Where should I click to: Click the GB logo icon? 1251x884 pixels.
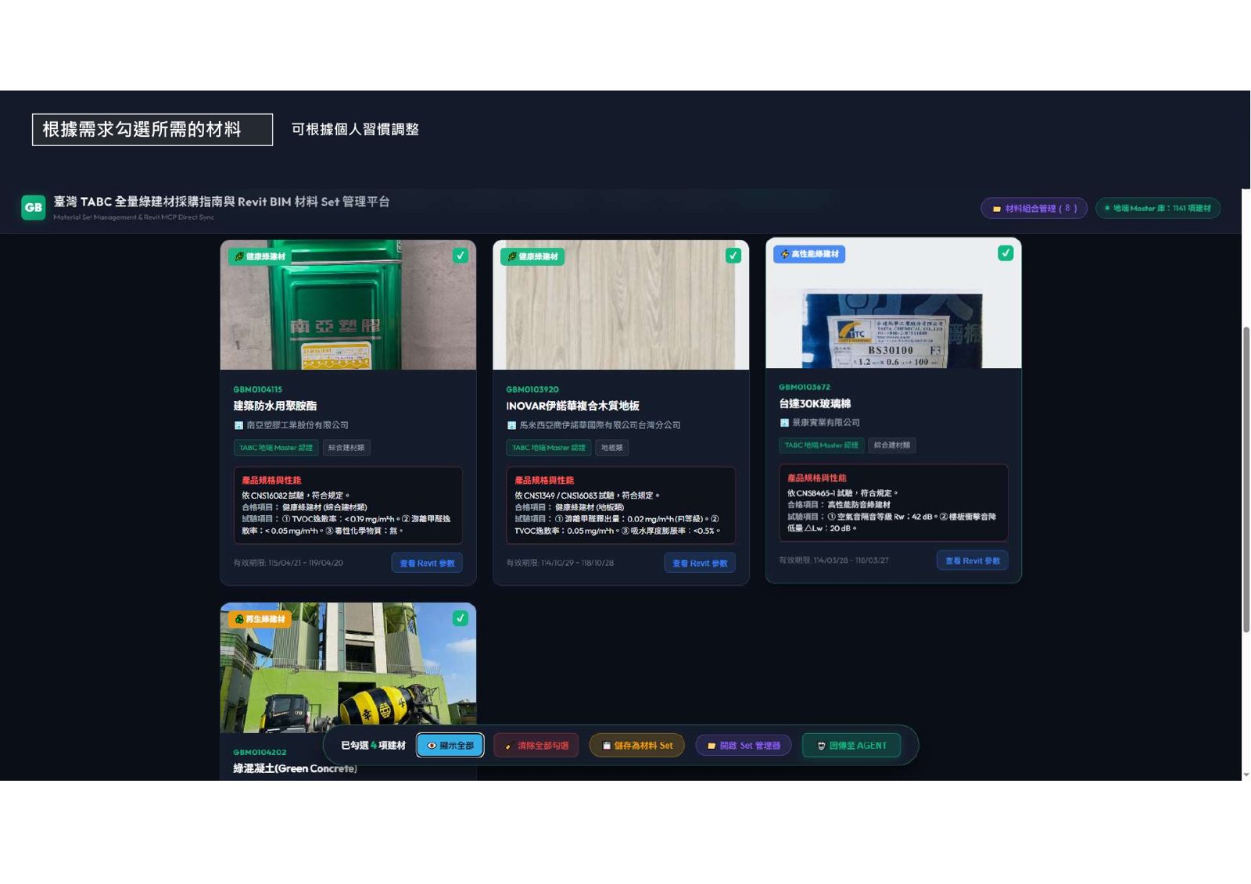tap(33, 207)
